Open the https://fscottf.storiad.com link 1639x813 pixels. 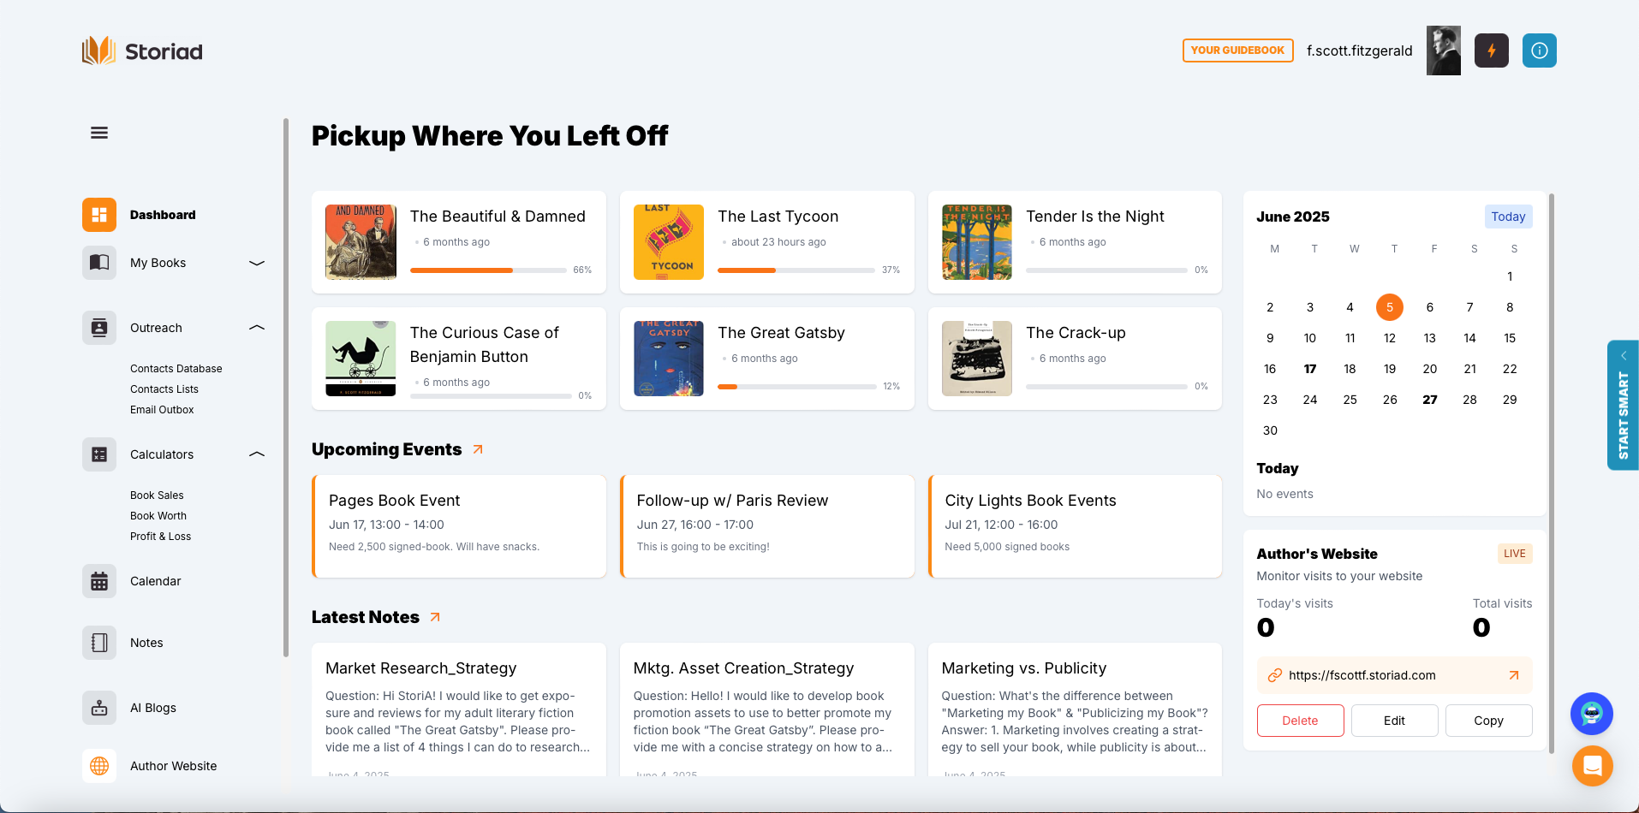coord(1362,675)
